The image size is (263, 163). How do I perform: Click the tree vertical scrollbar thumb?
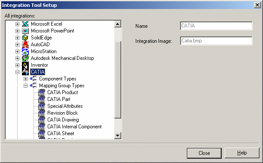pyautogui.click(x=118, y=80)
